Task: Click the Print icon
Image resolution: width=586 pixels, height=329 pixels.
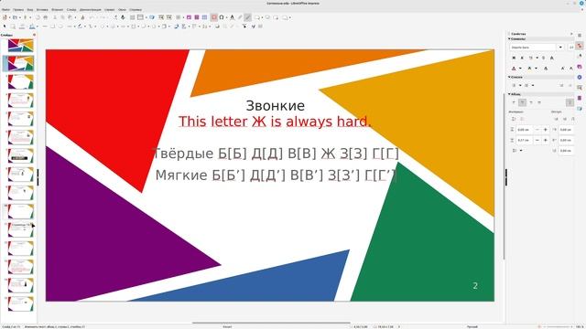Action: click(x=45, y=17)
